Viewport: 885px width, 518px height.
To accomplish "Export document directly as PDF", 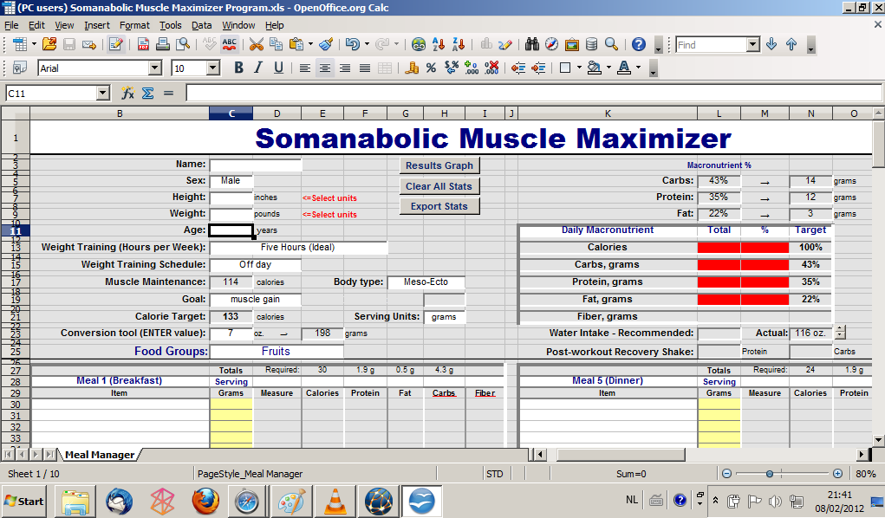I will [143, 44].
